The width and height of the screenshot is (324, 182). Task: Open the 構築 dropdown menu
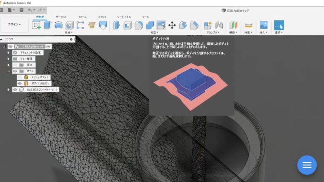click(x=233, y=32)
